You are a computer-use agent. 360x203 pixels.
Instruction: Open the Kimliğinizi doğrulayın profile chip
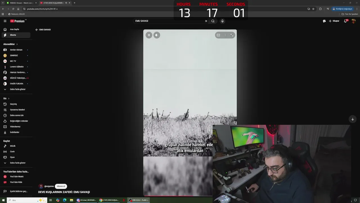click(x=342, y=9)
